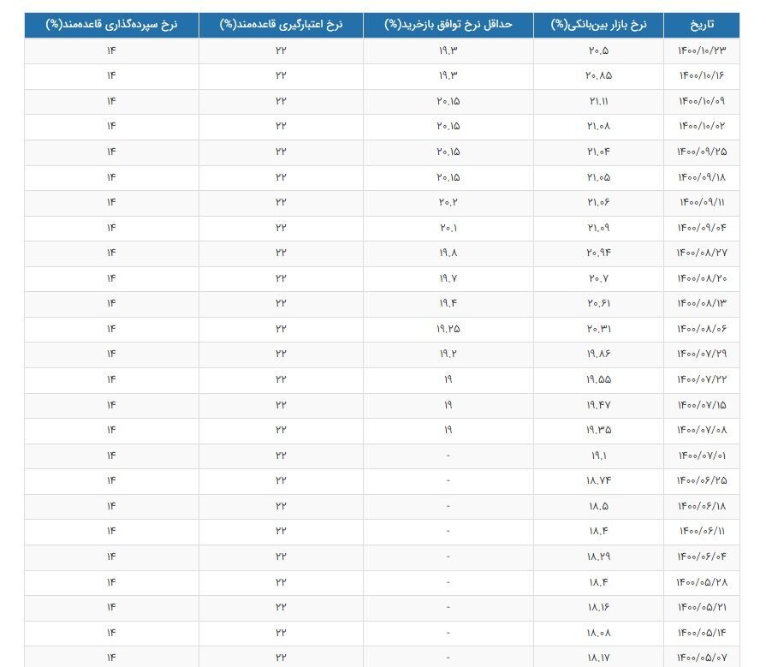Click the interbank rate value ۱۹.۱
Screen dimensions: 766x667
(598, 456)
